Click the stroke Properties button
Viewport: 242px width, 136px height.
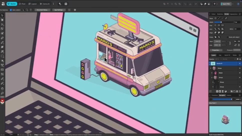click(x=216, y=50)
